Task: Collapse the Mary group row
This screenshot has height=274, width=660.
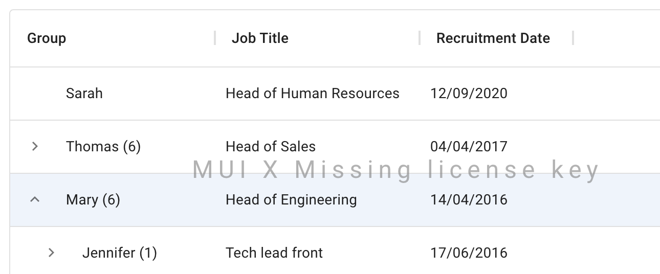Action: point(35,200)
